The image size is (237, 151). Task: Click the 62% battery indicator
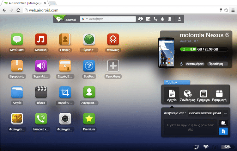228,147
